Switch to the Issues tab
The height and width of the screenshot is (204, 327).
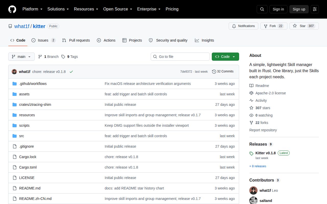[44, 40]
